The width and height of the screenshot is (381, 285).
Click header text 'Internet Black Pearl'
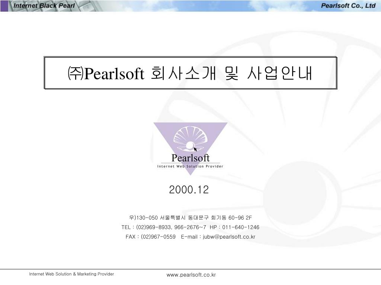[x=44, y=6]
